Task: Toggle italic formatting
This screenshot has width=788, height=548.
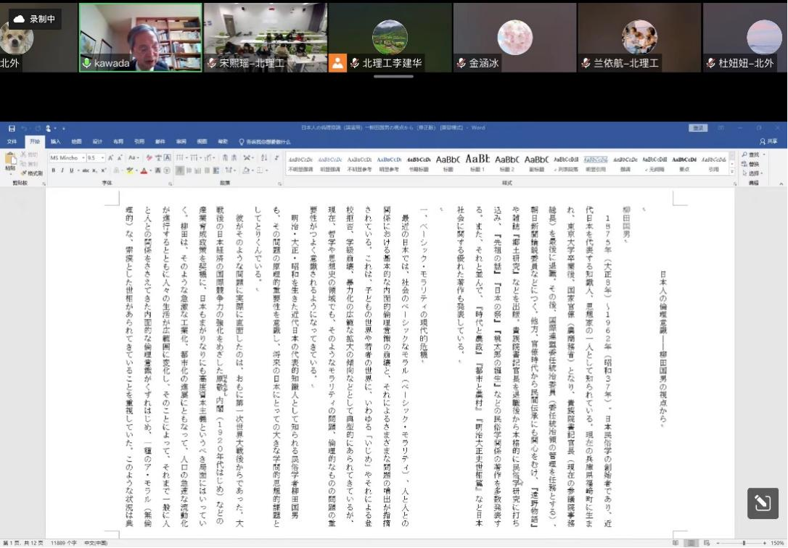Action: pyautogui.click(x=62, y=169)
